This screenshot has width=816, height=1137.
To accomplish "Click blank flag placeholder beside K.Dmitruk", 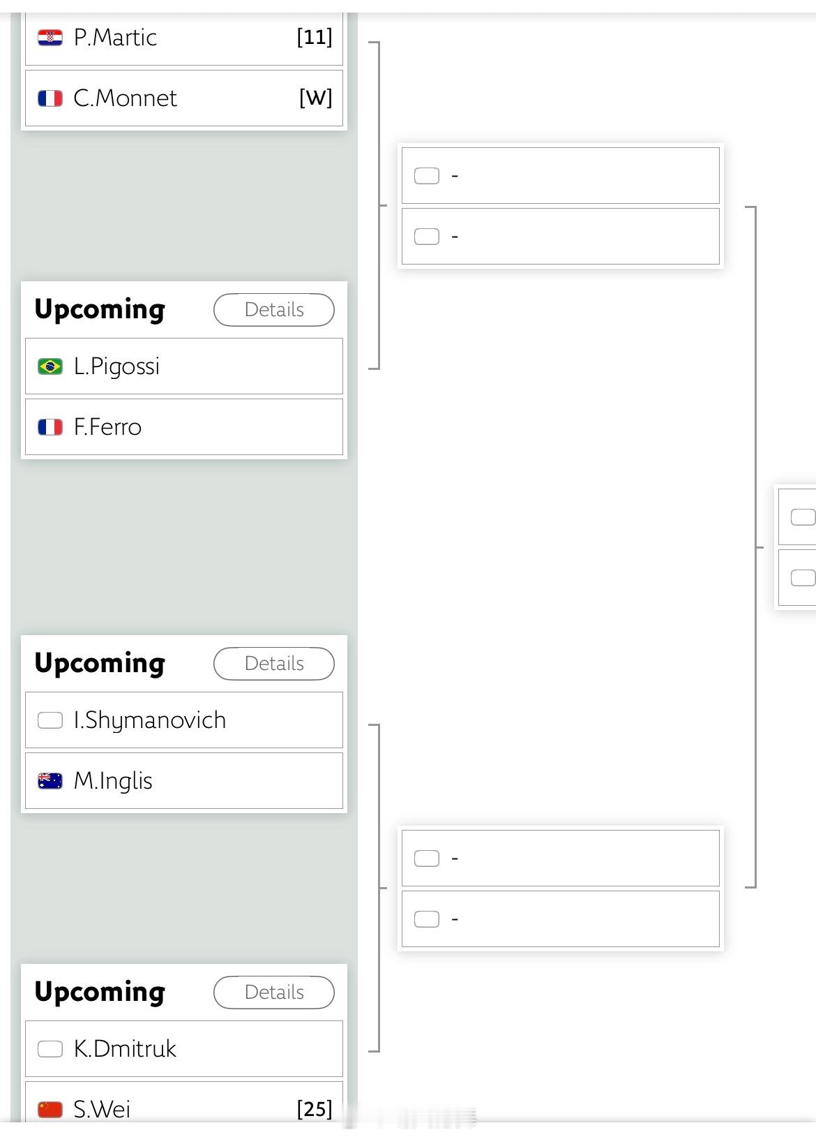I will 50,1048.
